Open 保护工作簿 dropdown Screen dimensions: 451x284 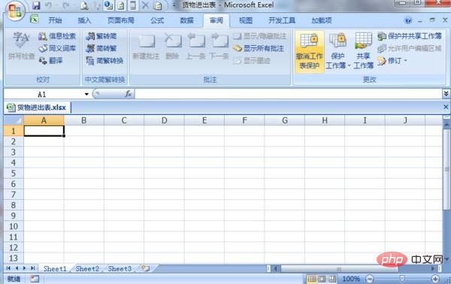click(337, 51)
